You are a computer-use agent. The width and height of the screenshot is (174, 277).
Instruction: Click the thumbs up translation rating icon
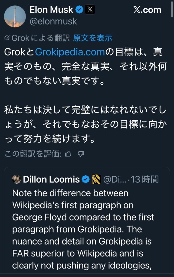tap(68, 154)
